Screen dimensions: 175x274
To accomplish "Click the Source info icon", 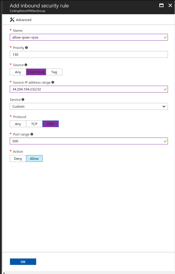I will pyautogui.click(x=26, y=65).
